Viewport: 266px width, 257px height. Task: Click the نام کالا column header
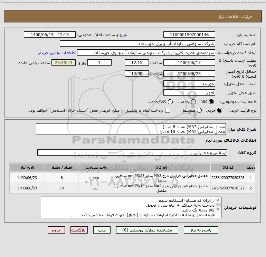pyautogui.click(x=162, y=167)
